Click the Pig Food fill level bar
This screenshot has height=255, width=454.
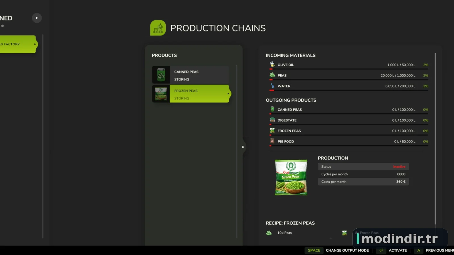pos(349,146)
